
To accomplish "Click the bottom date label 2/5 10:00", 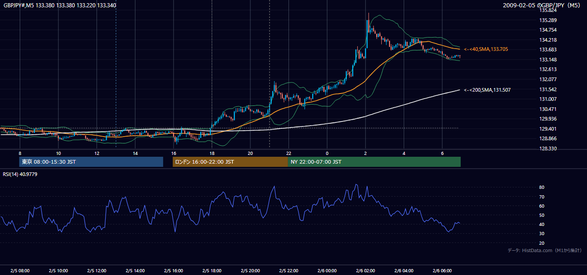I will (x=58, y=270).
